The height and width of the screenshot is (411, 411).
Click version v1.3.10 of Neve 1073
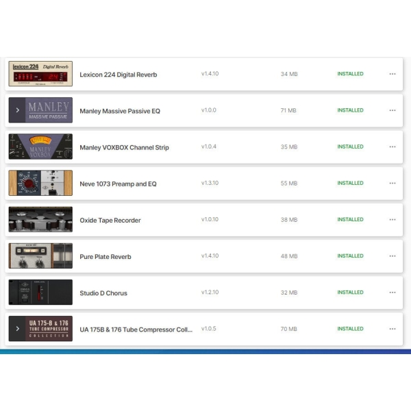point(210,183)
